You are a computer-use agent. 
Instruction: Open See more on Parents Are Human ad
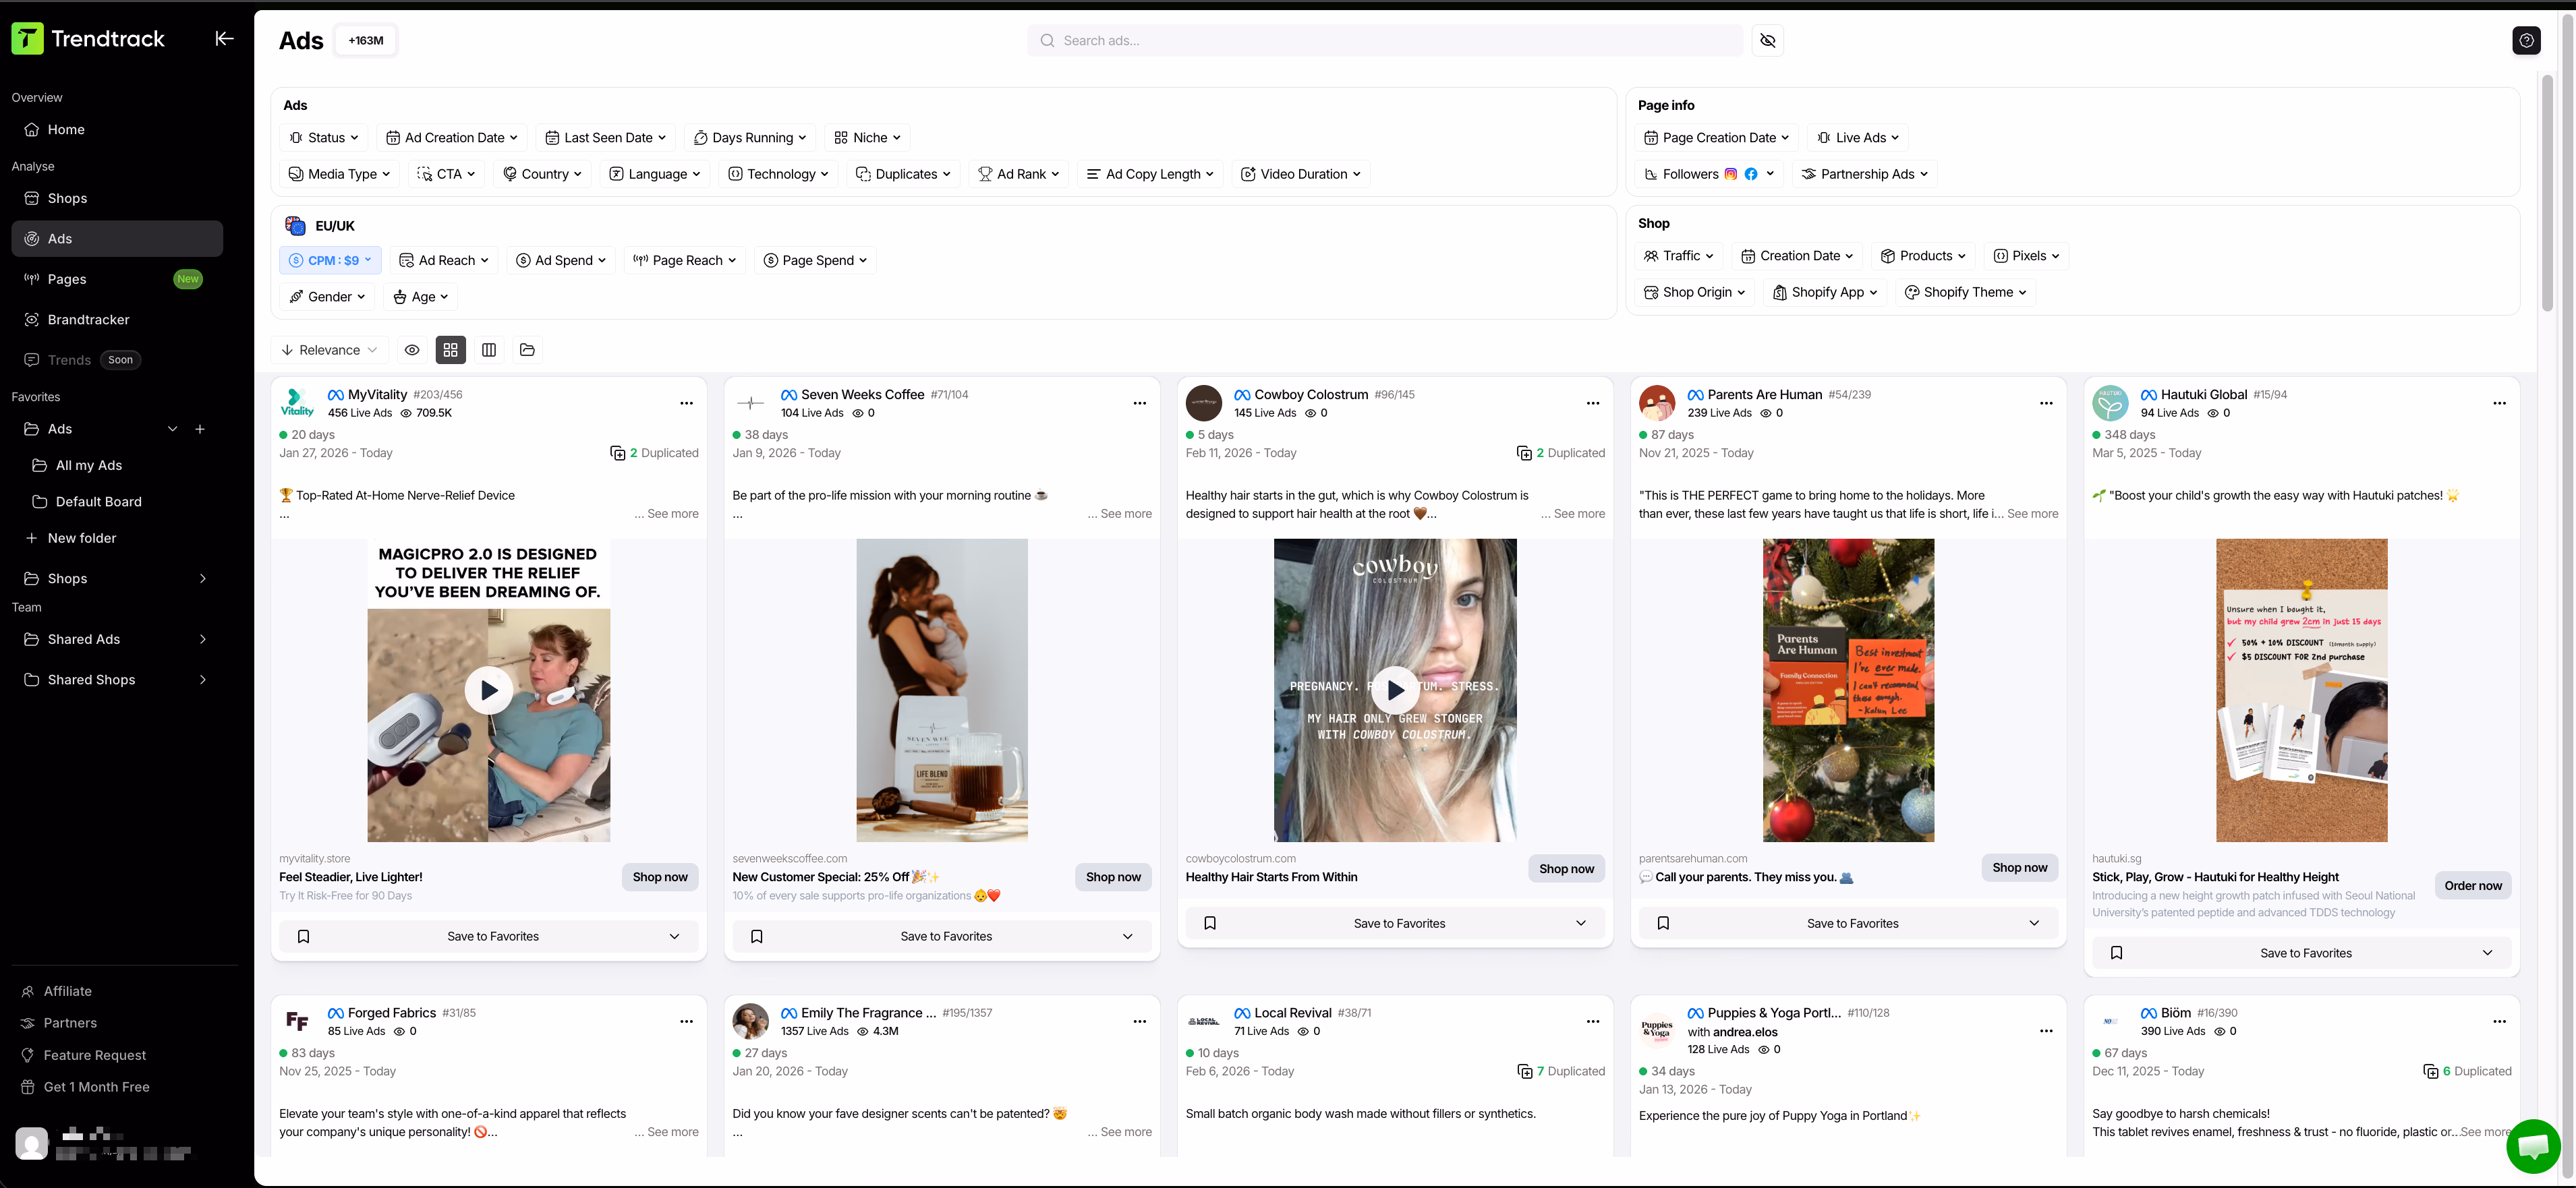(x=2031, y=514)
